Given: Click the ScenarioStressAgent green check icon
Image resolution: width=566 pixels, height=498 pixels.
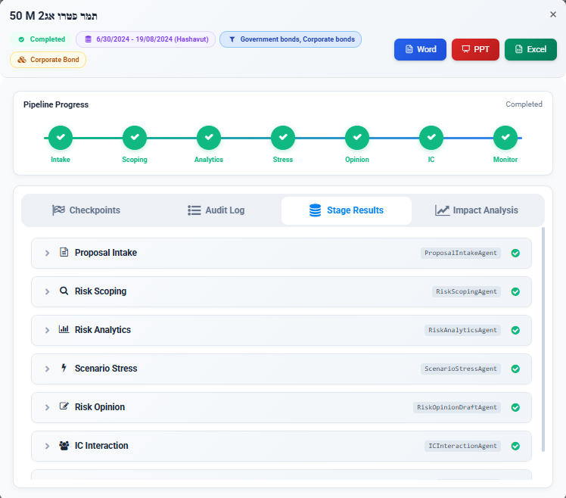Looking at the screenshot, I should point(515,369).
